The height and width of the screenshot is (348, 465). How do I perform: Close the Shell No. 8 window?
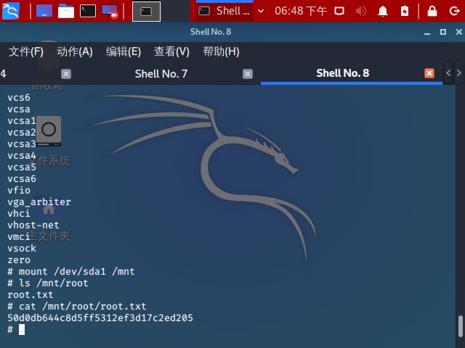458,32
